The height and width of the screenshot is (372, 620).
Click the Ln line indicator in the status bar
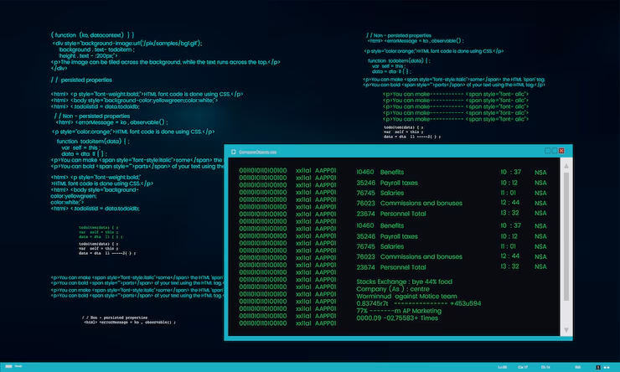coord(502,367)
